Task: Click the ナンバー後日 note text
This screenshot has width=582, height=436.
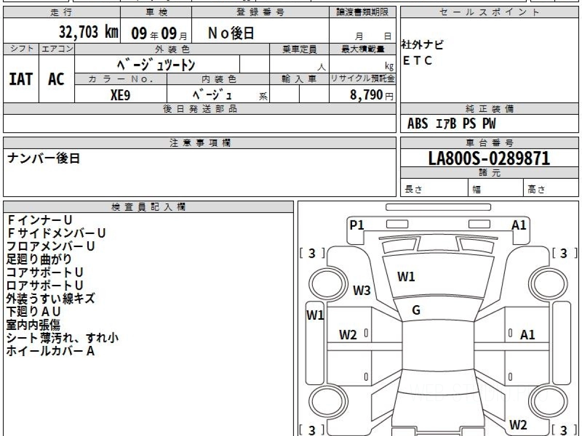Action: click(44, 158)
